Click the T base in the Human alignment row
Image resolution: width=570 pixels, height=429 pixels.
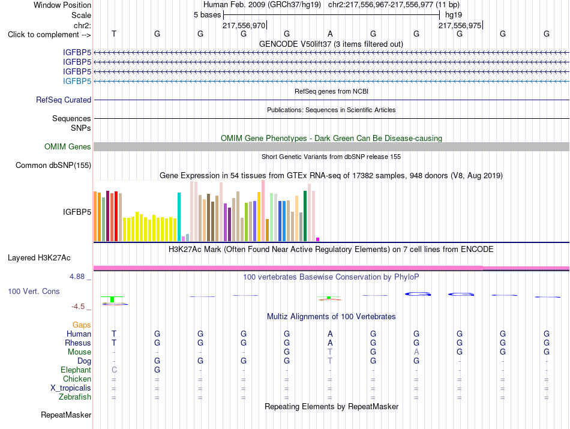(114, 334)
